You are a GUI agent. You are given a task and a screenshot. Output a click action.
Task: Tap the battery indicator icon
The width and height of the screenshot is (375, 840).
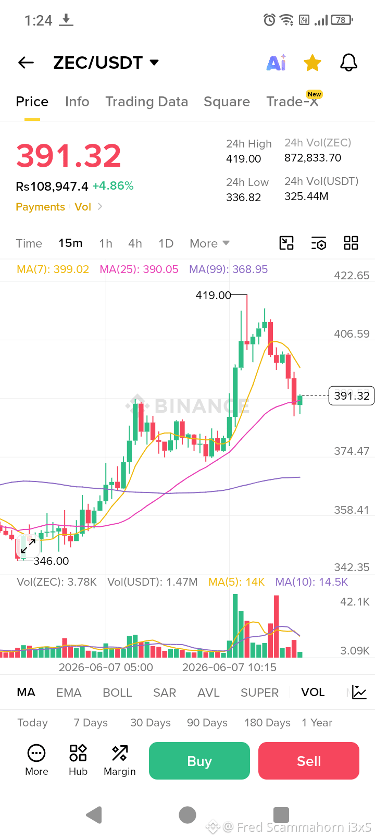click(x=341, y=20)
